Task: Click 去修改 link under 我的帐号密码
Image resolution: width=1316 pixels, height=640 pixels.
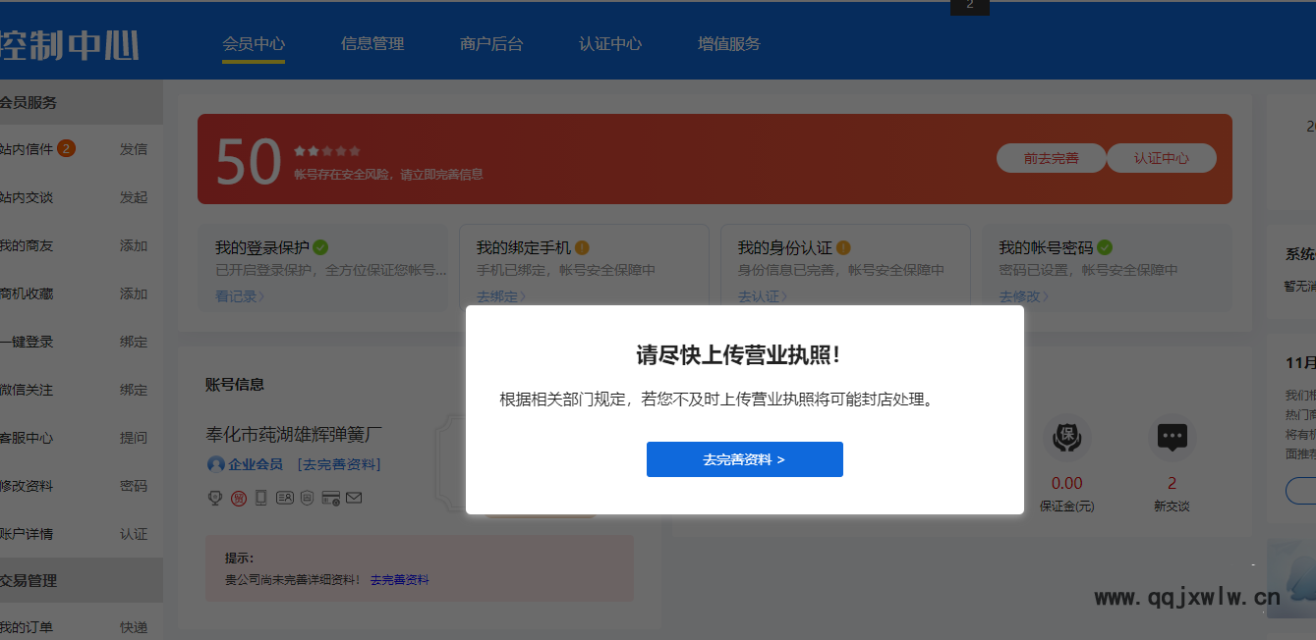Action: tap(1023, 296)
